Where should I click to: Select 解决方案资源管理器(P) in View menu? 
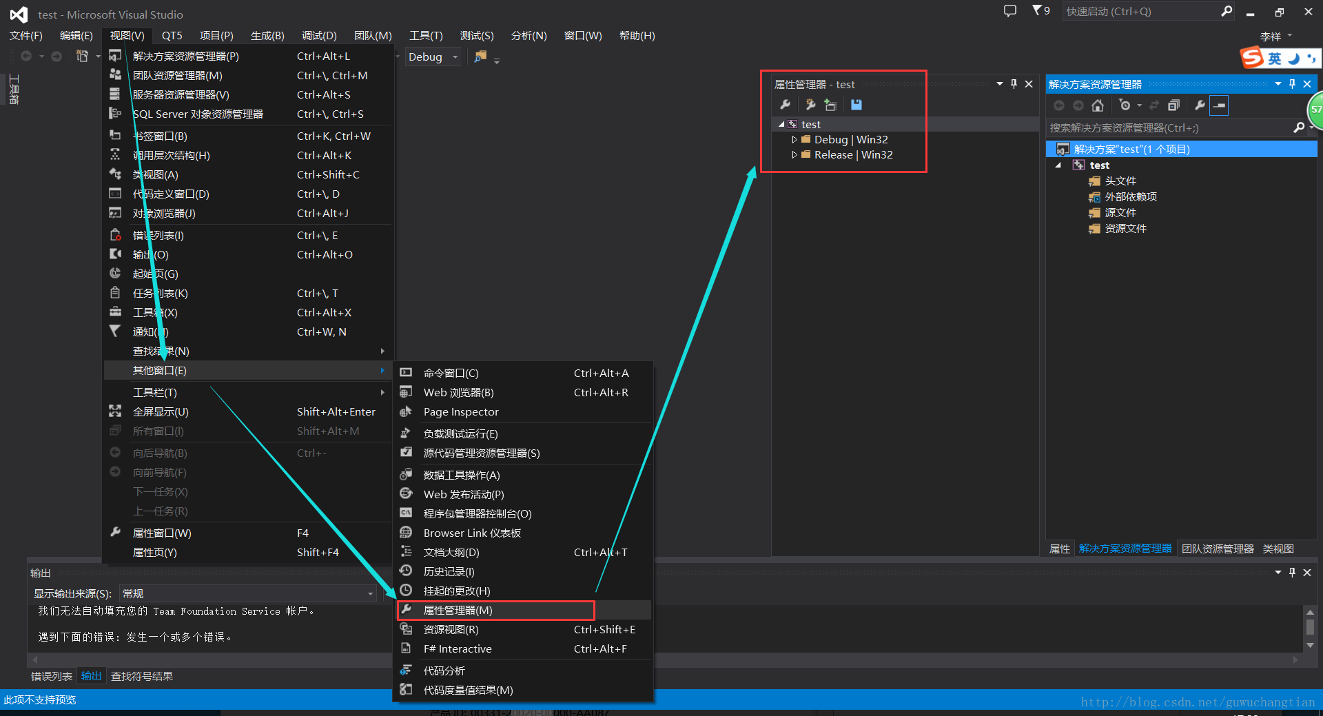coord(248,56)
